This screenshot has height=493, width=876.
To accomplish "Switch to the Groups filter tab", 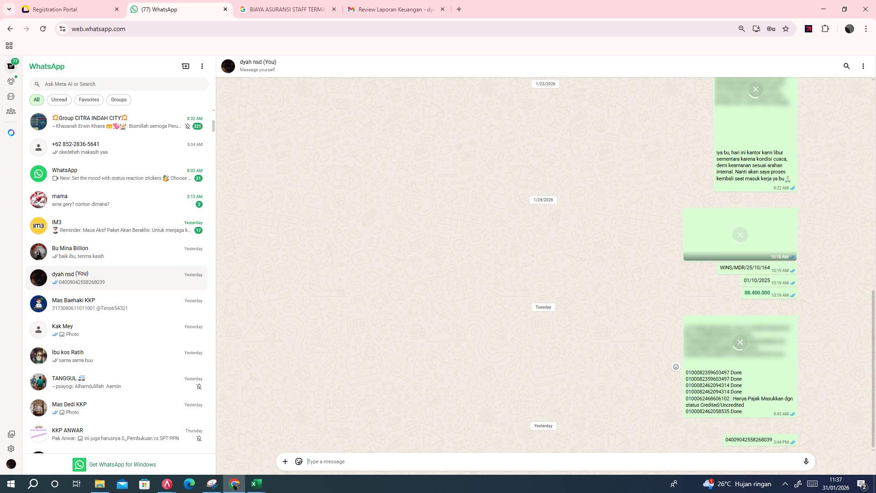I will [x=118, y=100].
